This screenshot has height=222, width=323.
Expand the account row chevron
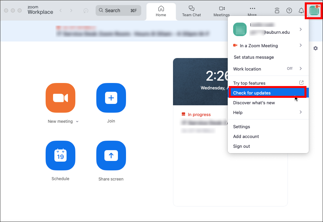(301, 29)
